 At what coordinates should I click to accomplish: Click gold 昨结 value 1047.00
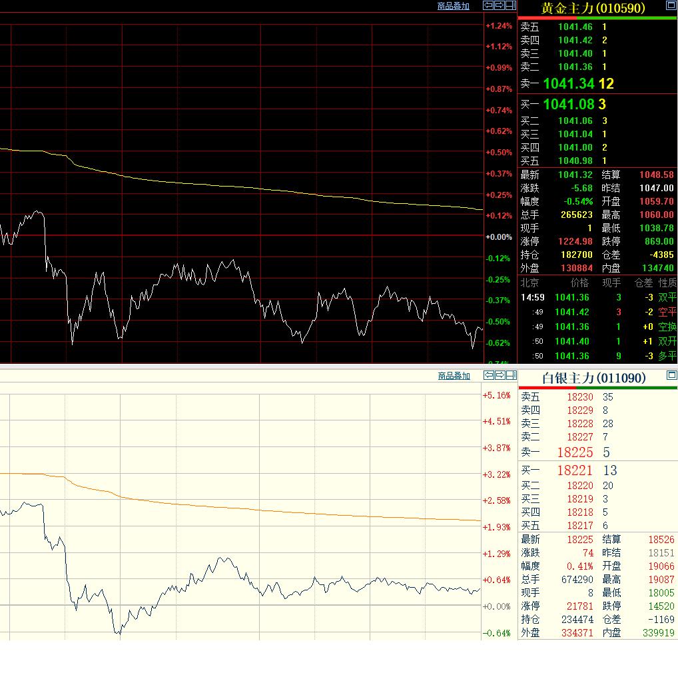pos(656,188)
